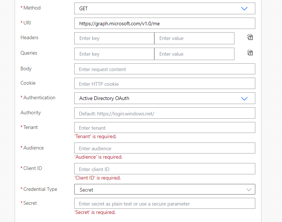Click the Method field label
The height and width of the screenshot is (222, 282).
tap(32, 8)
